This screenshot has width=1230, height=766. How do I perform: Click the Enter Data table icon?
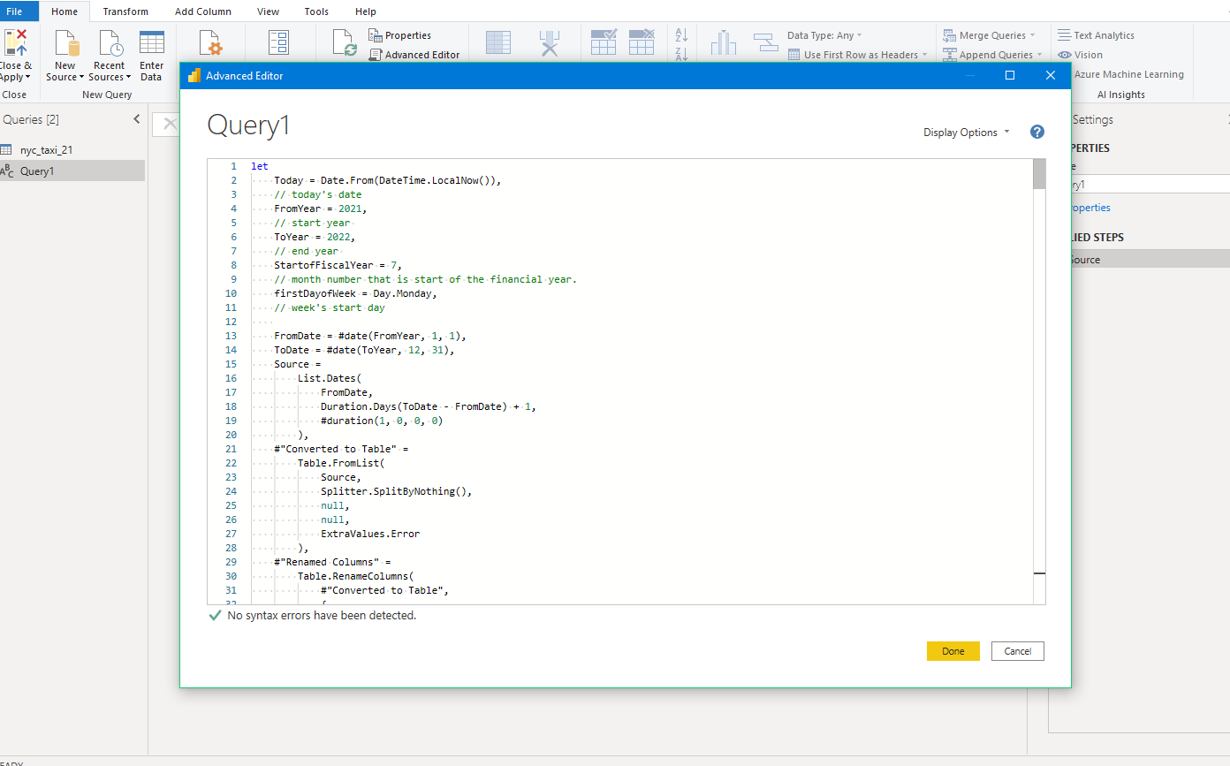151,42
